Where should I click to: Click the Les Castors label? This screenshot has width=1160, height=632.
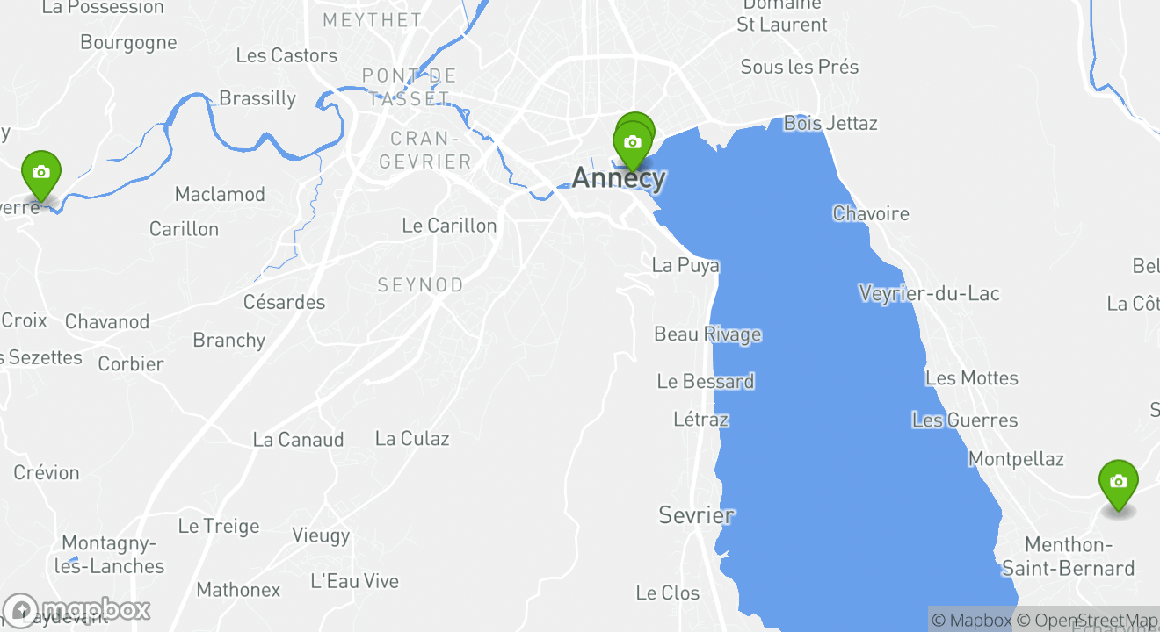(x=286, y=55)
